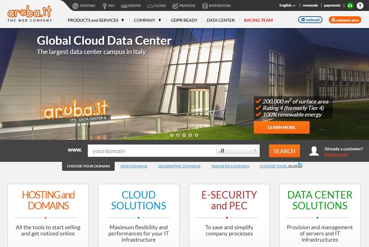Open Pratiche section with checkmark icon
Image resolution: width=369 pixels, height=247 pixels.
coord(184,6)
